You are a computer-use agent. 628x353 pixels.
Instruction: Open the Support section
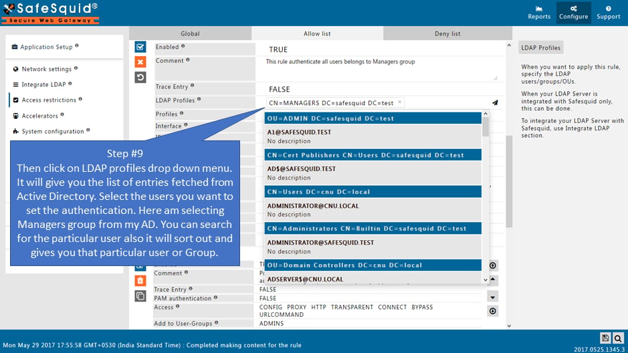coord(608,13)
